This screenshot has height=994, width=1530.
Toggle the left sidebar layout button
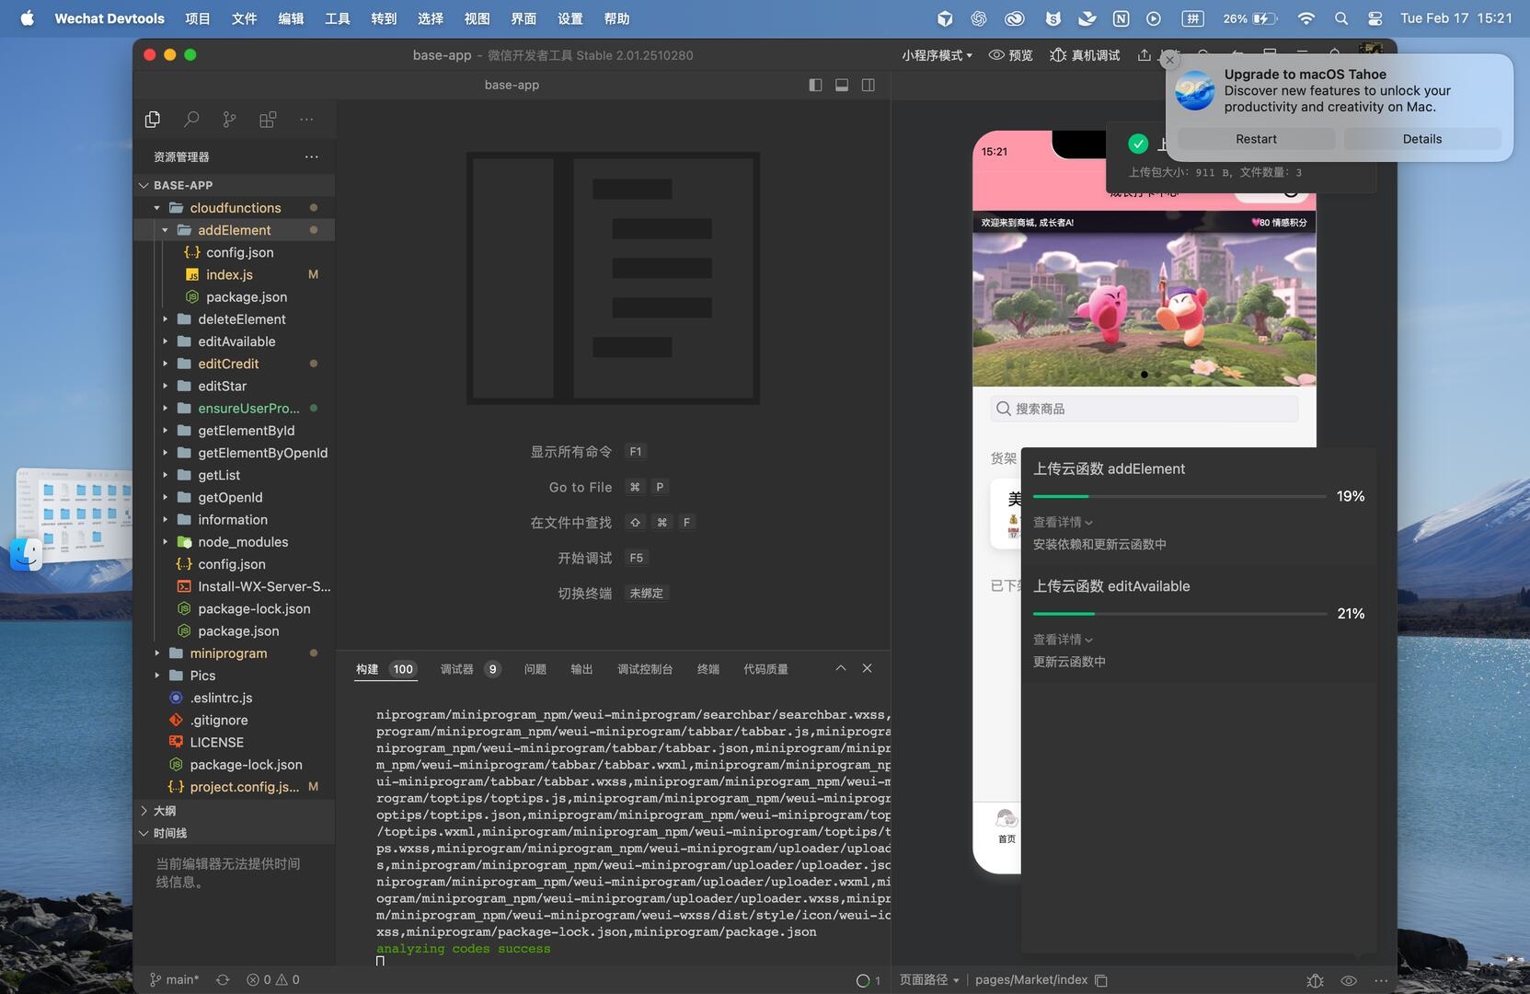pos(815,85)
